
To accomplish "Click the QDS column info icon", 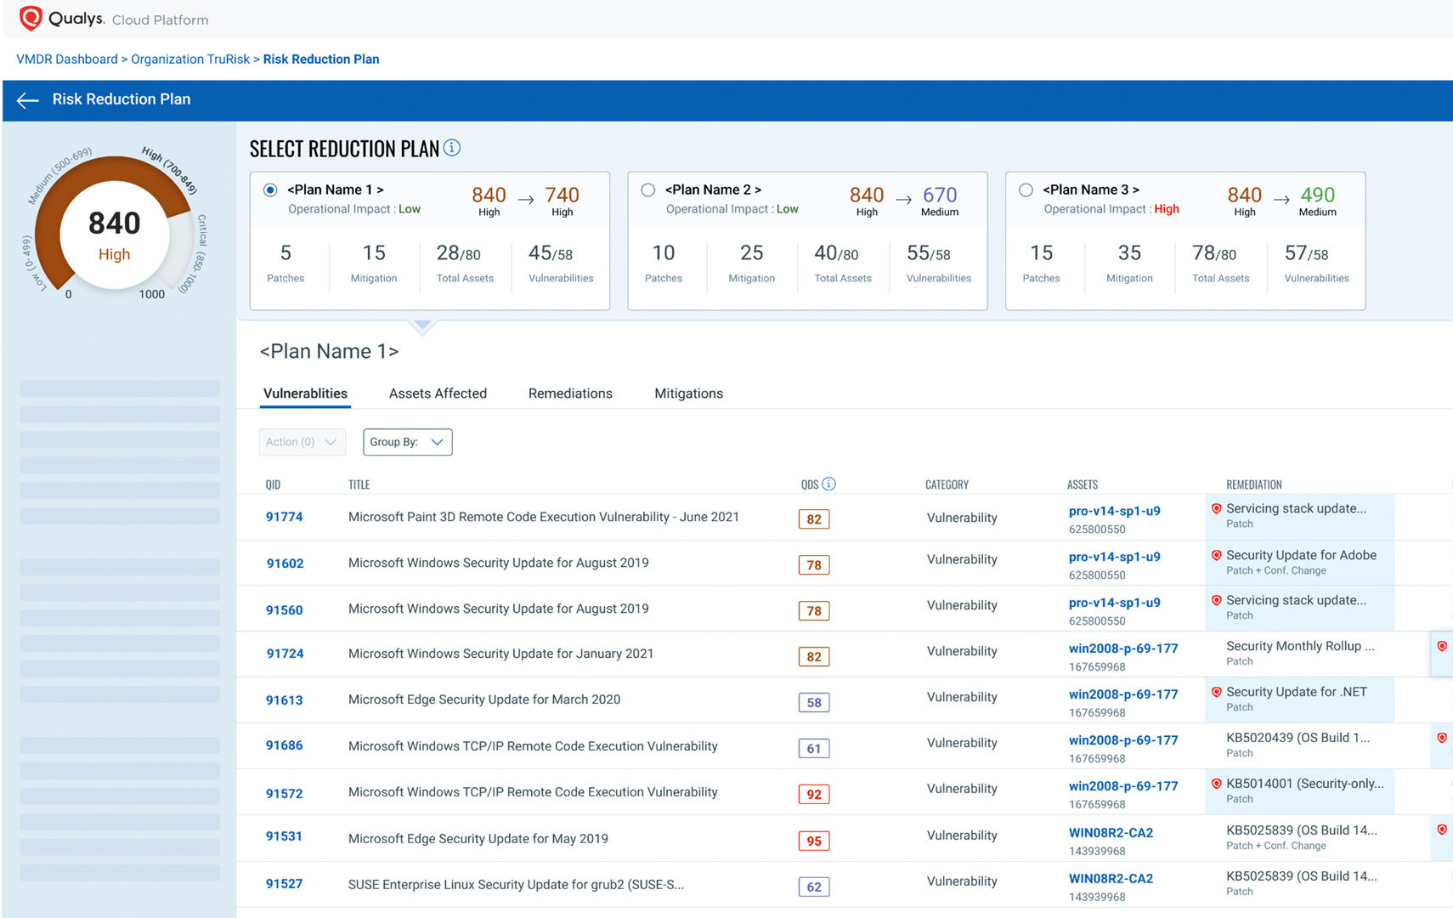I will (x=829, y=484).
